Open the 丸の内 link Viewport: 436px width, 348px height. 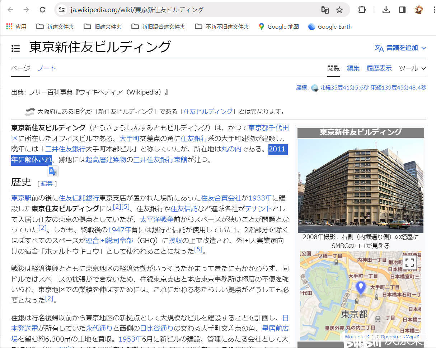click(x=231, y=149)
